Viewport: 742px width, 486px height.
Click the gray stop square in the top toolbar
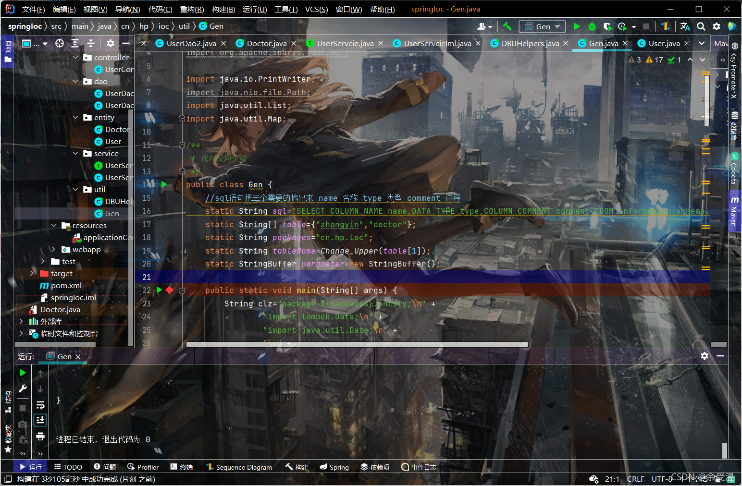646,26
